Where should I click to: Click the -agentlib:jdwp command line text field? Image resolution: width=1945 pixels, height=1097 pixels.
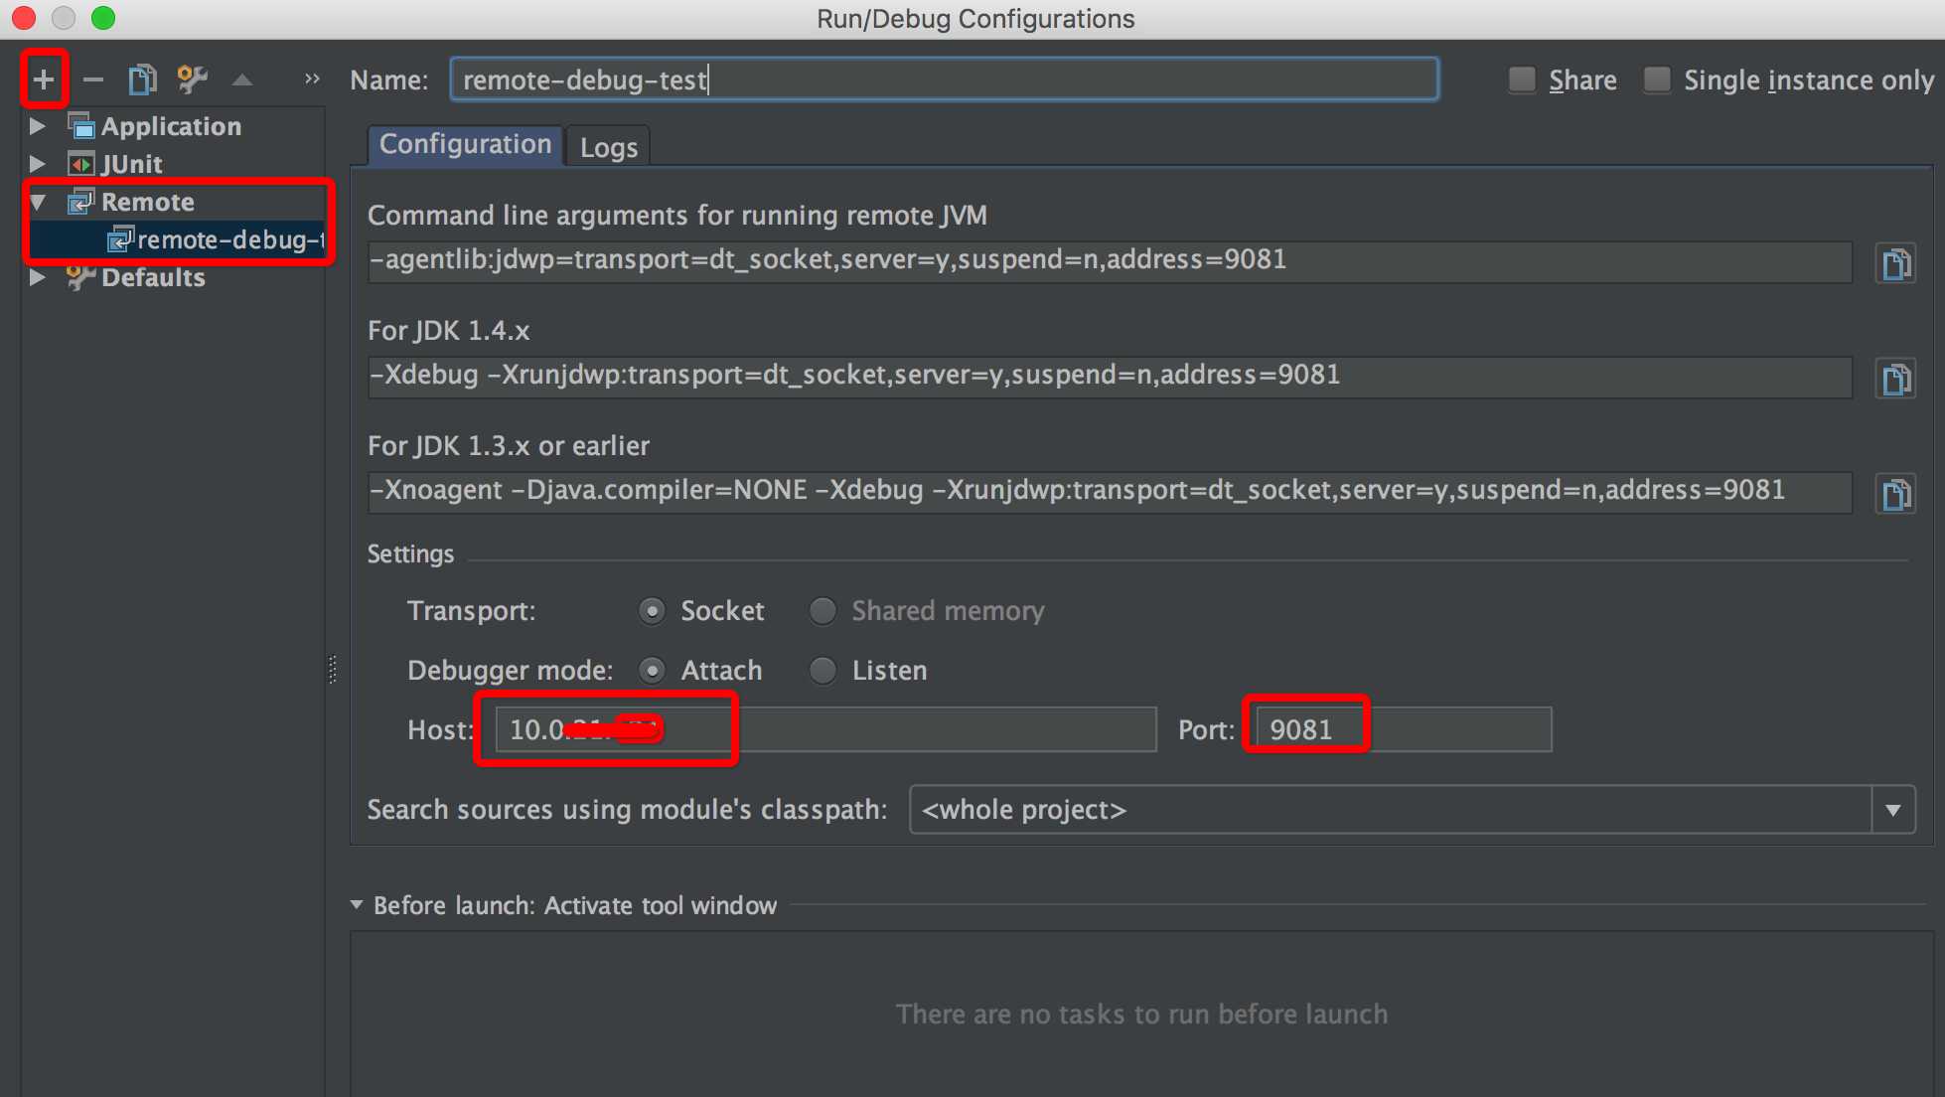tap(1110, 260)
